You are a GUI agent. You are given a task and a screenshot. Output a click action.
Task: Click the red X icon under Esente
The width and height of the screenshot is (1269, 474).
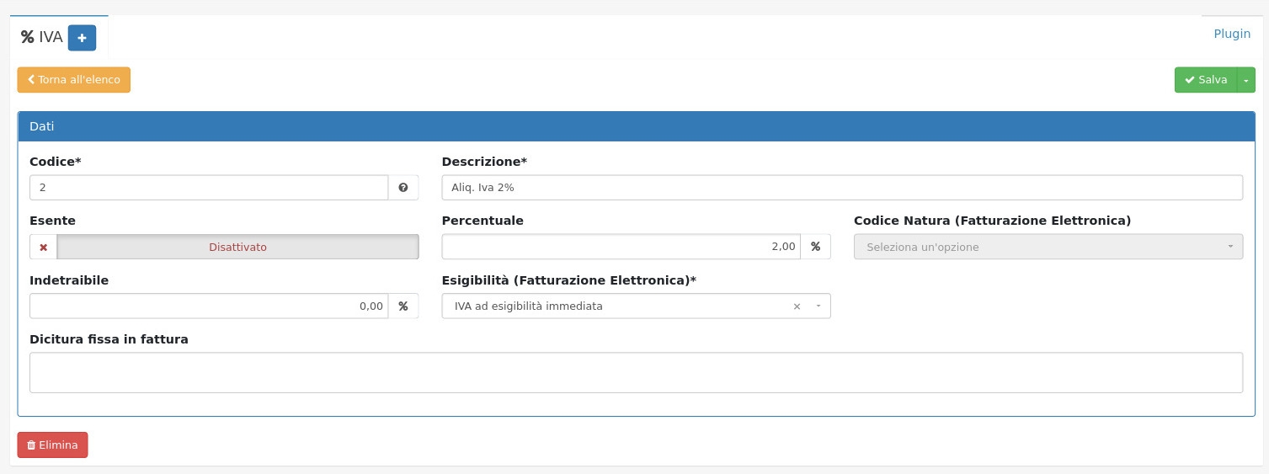pyautogui.click(x=44, y=248)
